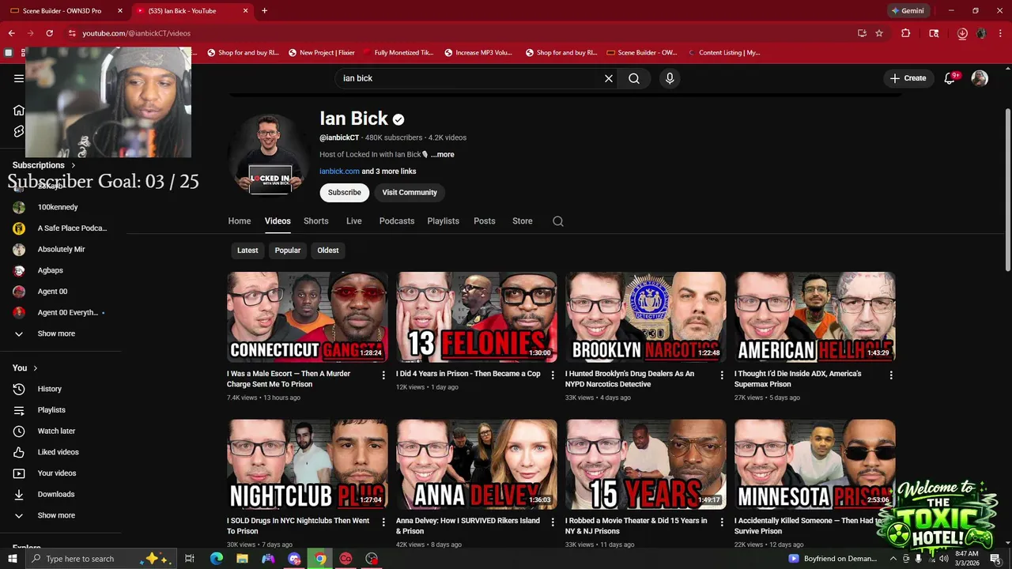Open options for NYC Nightclubs video

(383, 522)
